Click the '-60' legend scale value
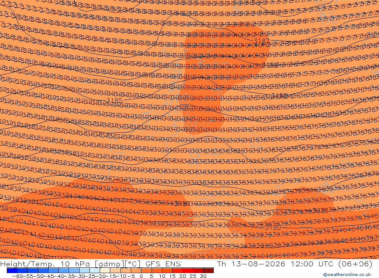 click(x=17, y=276)
